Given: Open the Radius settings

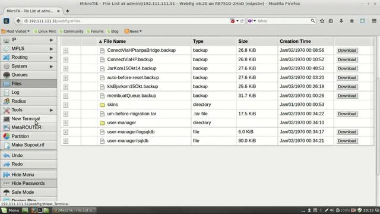Looking at the screenshot, I should [28, 101].
